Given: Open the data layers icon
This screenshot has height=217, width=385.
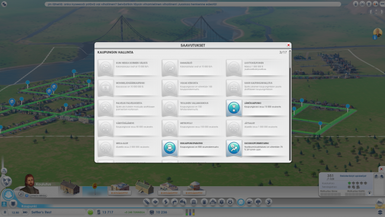Looking at the screenshot, I should (x=380, y=212).
